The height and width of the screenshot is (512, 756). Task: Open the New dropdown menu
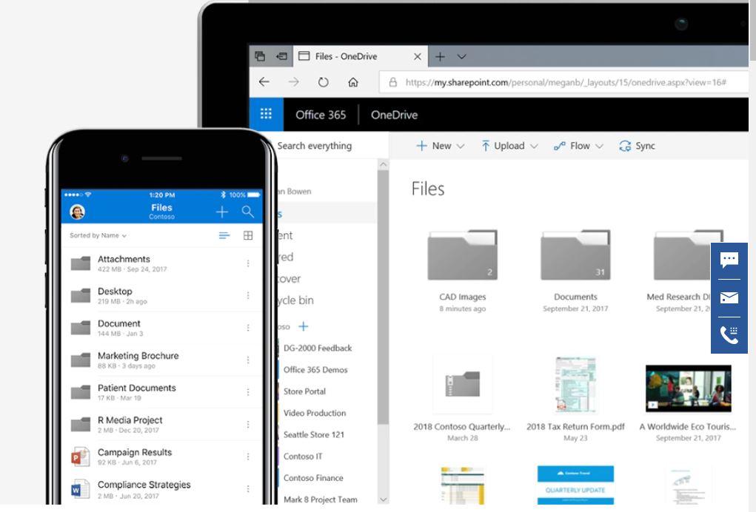click(440, 146)
